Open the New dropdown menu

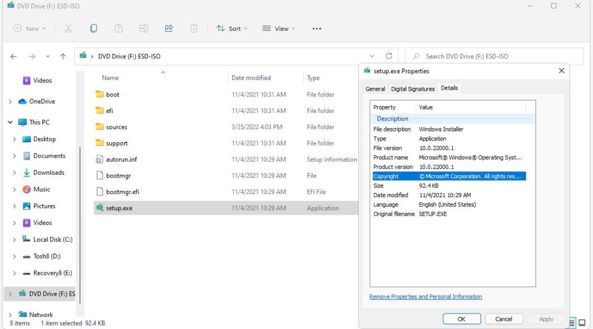tap(30, 29)
